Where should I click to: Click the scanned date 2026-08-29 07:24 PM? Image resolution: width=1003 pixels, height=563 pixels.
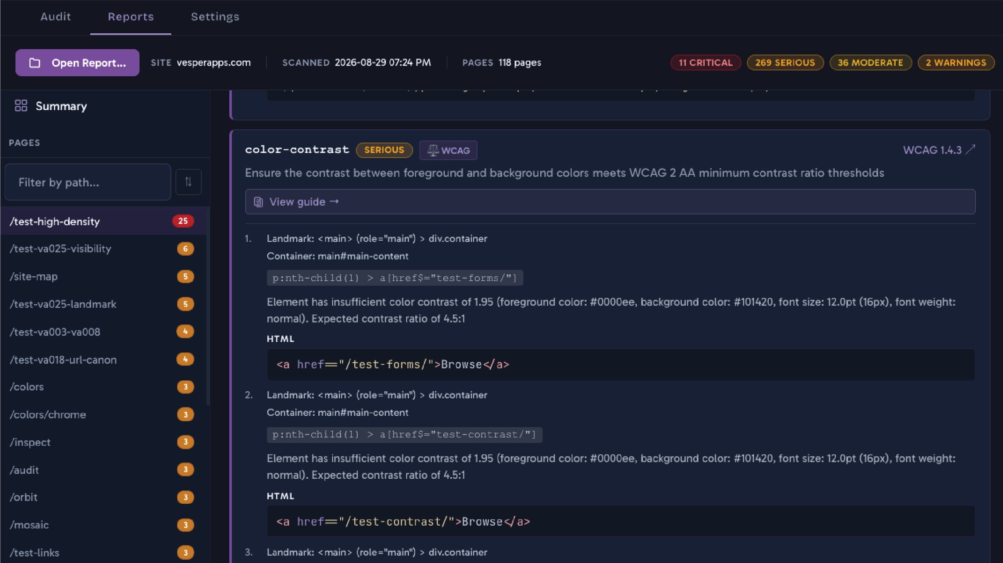383,63
